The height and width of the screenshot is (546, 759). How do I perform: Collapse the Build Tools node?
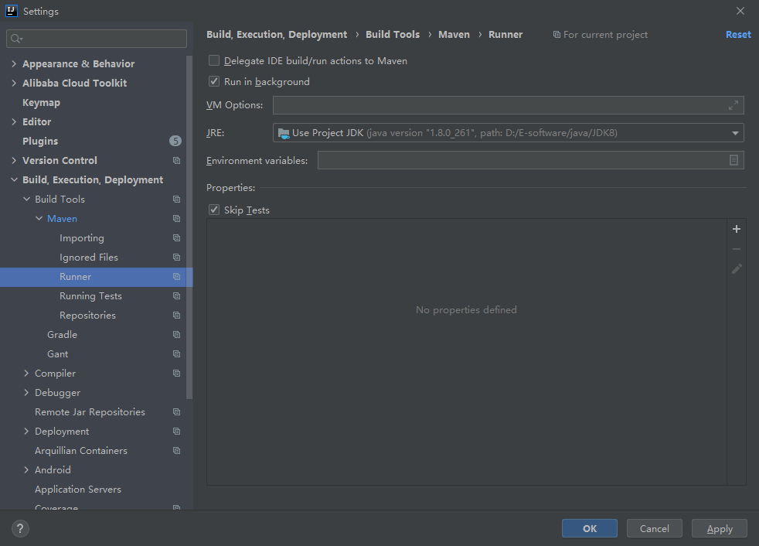(26, 199)
